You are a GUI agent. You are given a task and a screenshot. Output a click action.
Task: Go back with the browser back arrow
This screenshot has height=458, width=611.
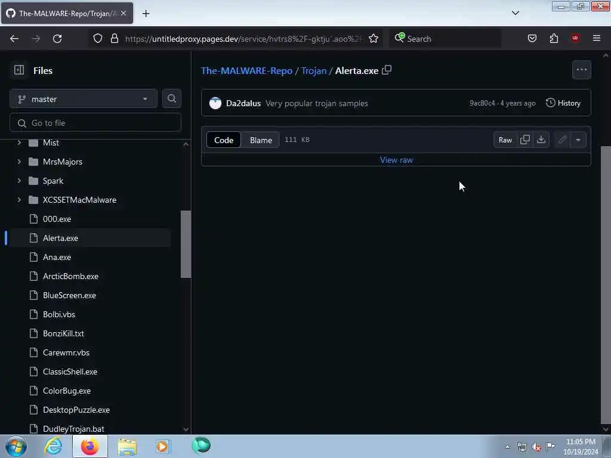(14, 39)
